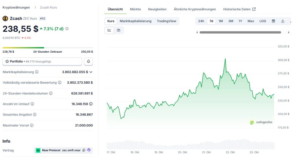The image size is (295, 157).
Task: Open the Ähnliche Kryptowährungen tab
Action: 195,9
